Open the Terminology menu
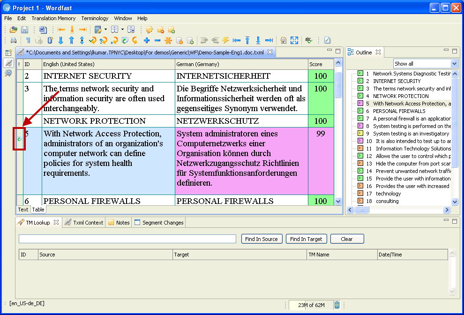Screen dimensions: 464x315 (x=95, y=18)
